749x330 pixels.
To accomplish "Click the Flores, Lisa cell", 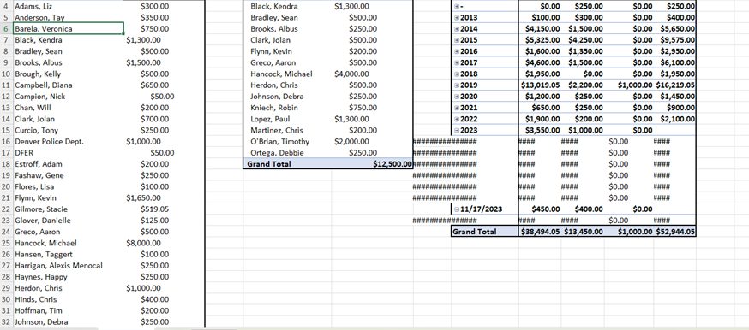I will click(x=69, y=186).
